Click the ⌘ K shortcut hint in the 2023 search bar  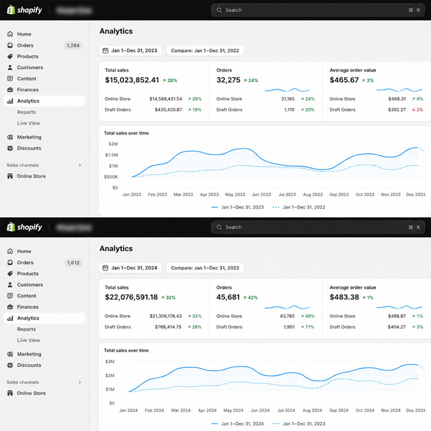pyautogui.click(x=414, y=10)
